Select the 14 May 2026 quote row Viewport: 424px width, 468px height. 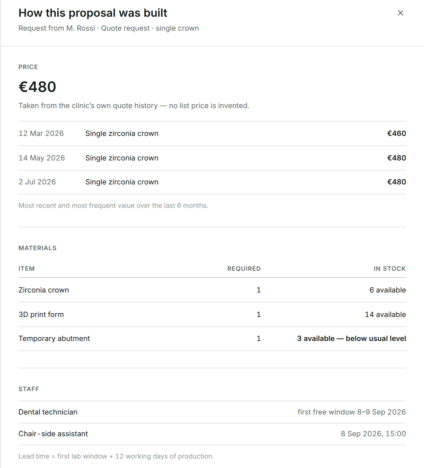[x=212, y=158]
